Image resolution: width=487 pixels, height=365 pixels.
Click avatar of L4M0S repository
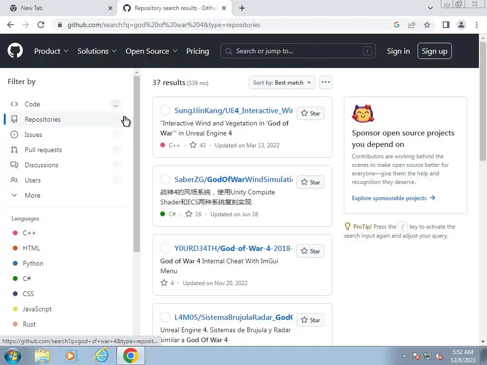[165, 317]
